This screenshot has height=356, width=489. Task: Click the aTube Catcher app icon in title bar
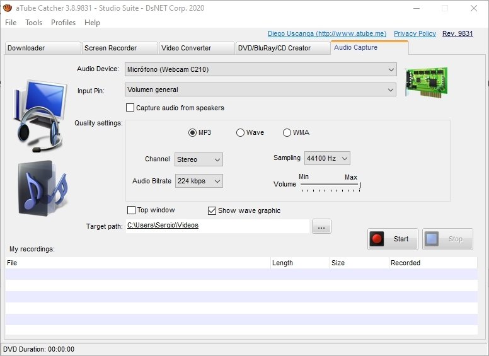(x=8, y=8)
